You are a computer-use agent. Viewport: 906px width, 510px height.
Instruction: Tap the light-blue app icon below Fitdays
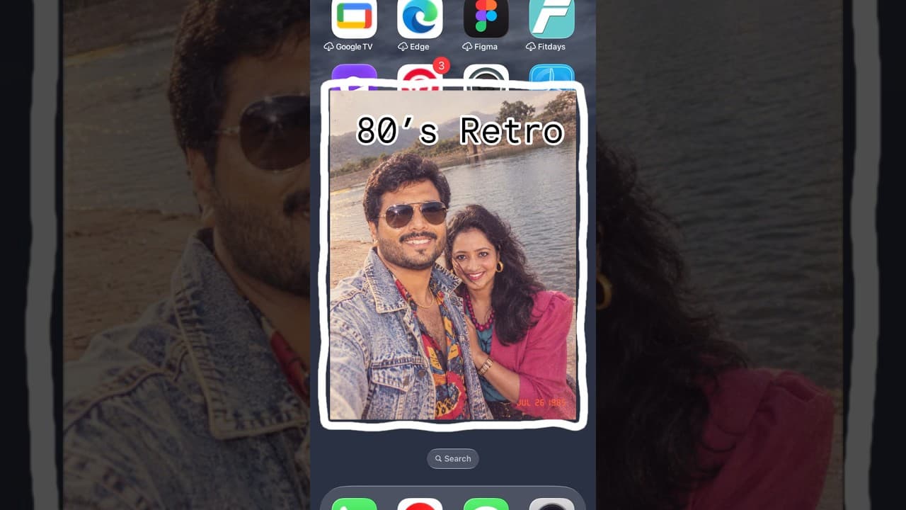(551, 74)
